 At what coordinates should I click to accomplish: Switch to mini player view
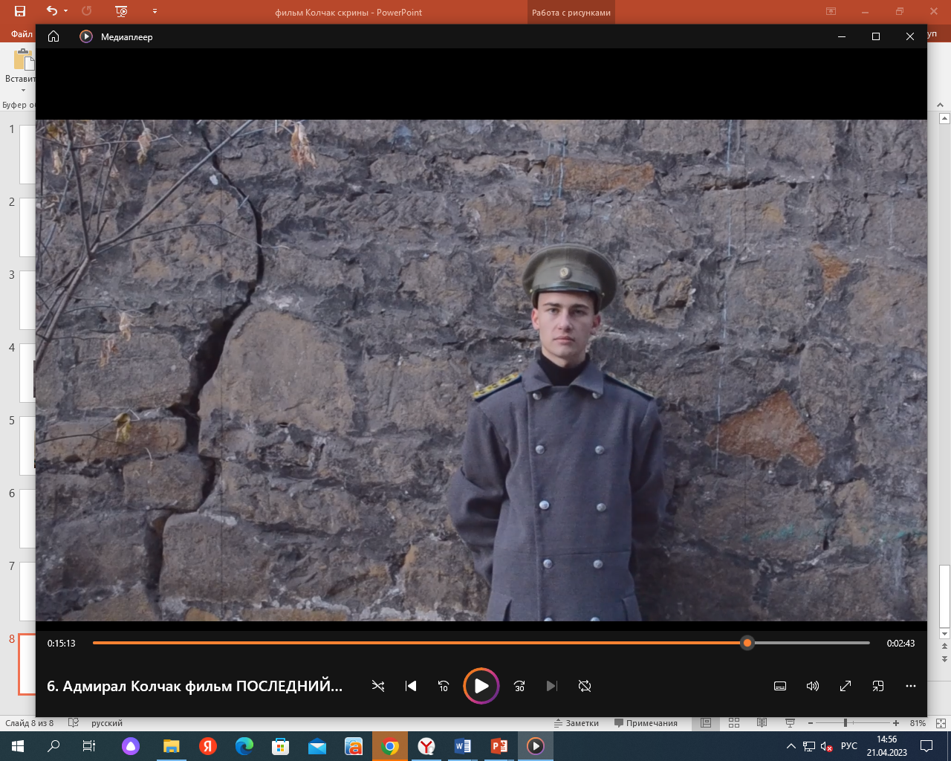coord(877,686)
